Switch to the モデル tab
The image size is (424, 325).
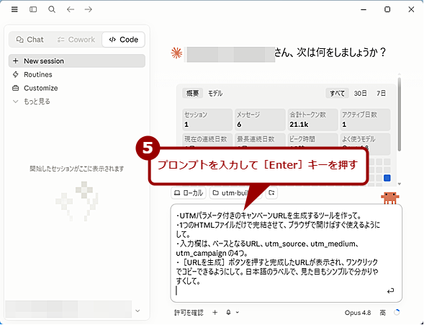(215, 94)
